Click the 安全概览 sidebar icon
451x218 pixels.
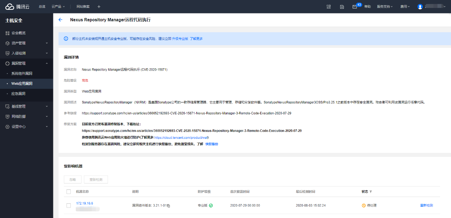(x=8, y=33)
